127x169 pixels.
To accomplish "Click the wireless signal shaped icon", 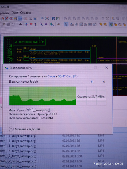I will (30, 19).
